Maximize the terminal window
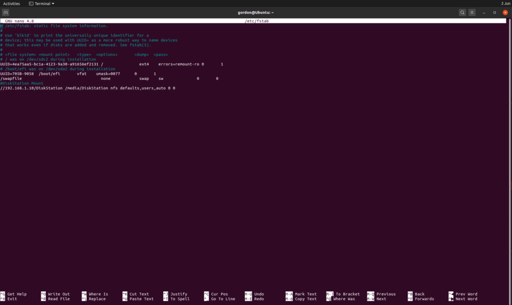512x305 pixels. pyautogui.click(x=495, y=13)
